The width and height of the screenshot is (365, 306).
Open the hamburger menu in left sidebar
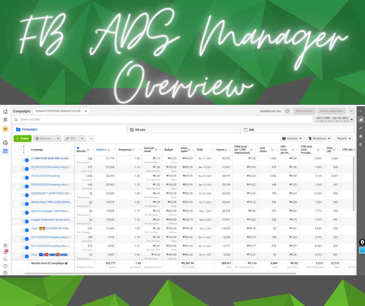tap(5, 120)
